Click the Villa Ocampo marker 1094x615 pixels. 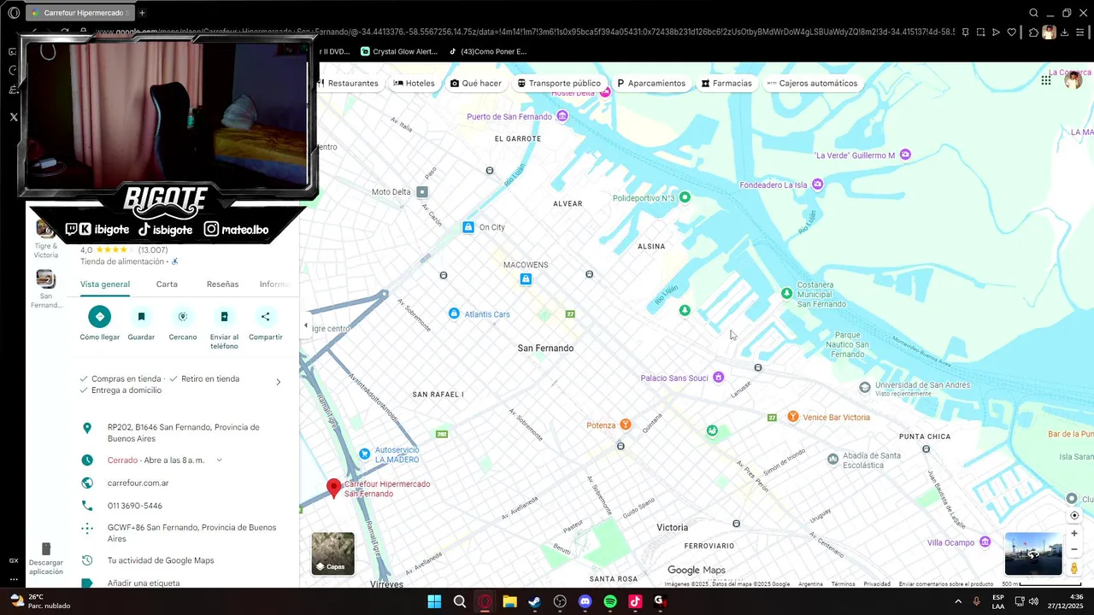[985, 542]
